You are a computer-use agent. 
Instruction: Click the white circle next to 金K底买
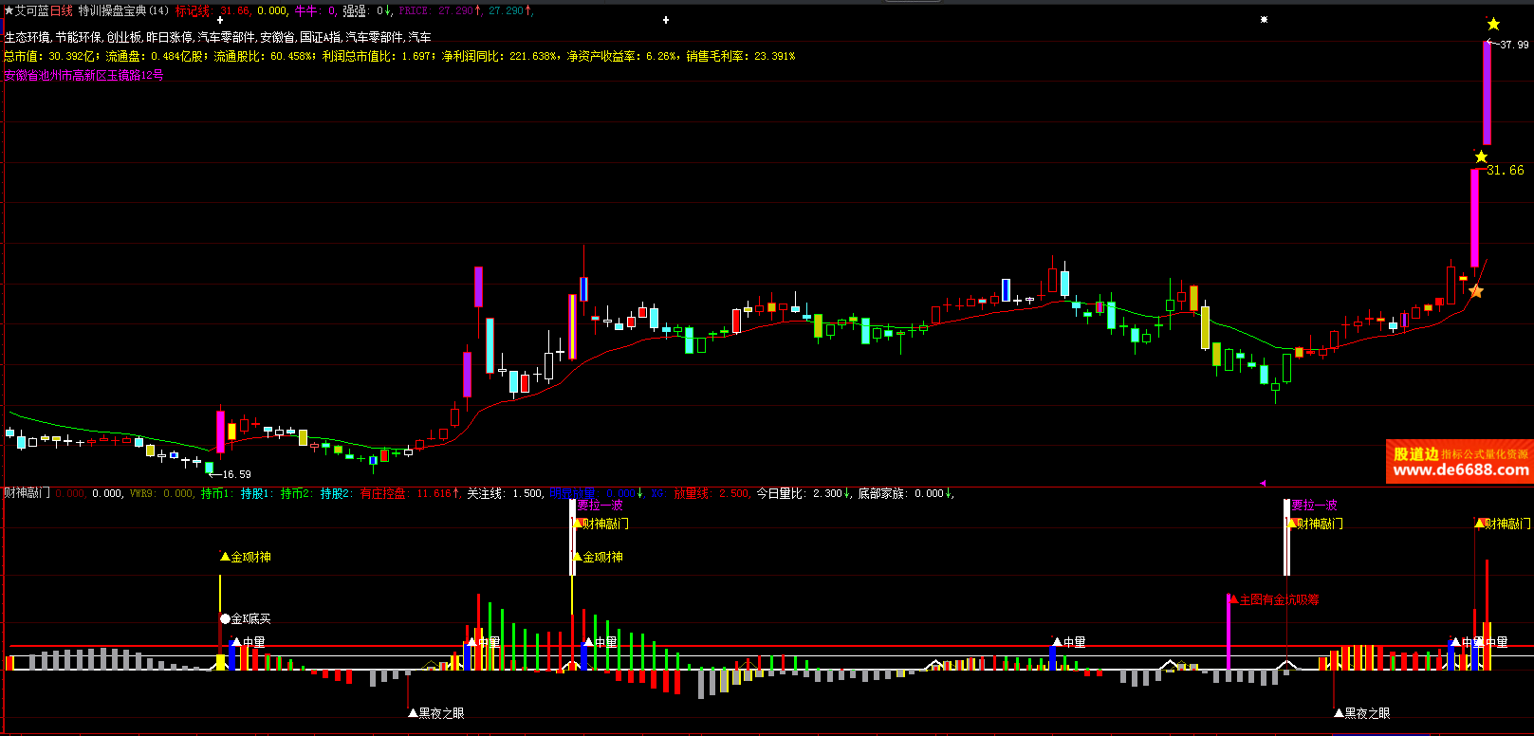point(225,618)
